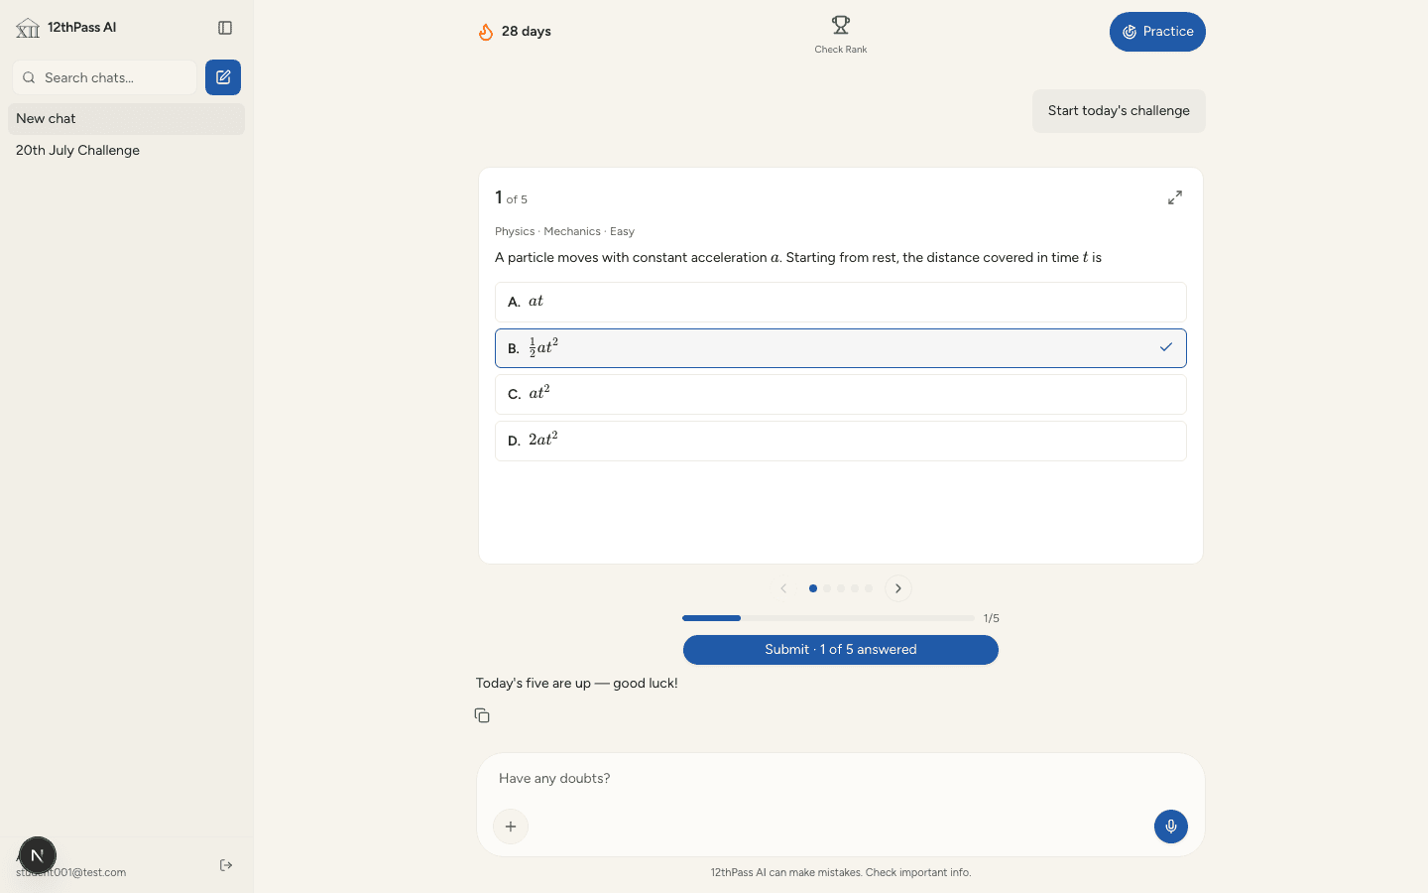Jump to question 3 pagination dot
This screenshot has height=893, width=1428.
pos(841,588)
